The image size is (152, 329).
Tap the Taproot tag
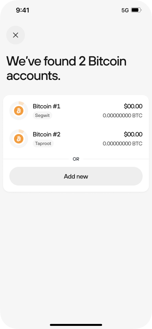(x=43, y=143)
